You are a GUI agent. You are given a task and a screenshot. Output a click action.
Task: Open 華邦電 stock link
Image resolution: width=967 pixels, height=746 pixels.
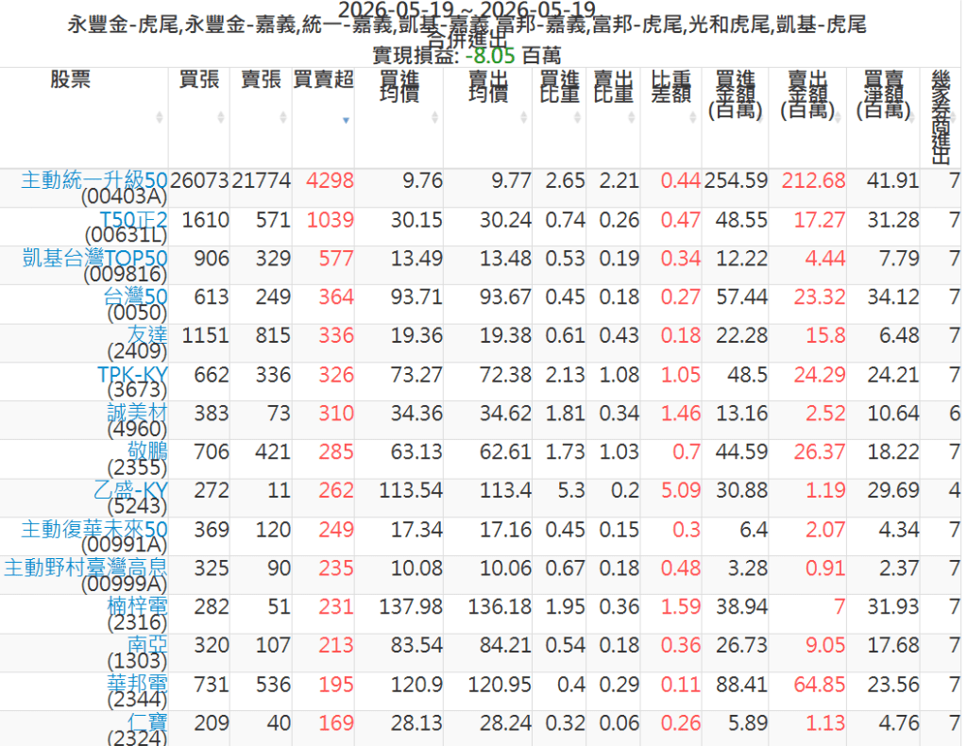click(137, 684)
